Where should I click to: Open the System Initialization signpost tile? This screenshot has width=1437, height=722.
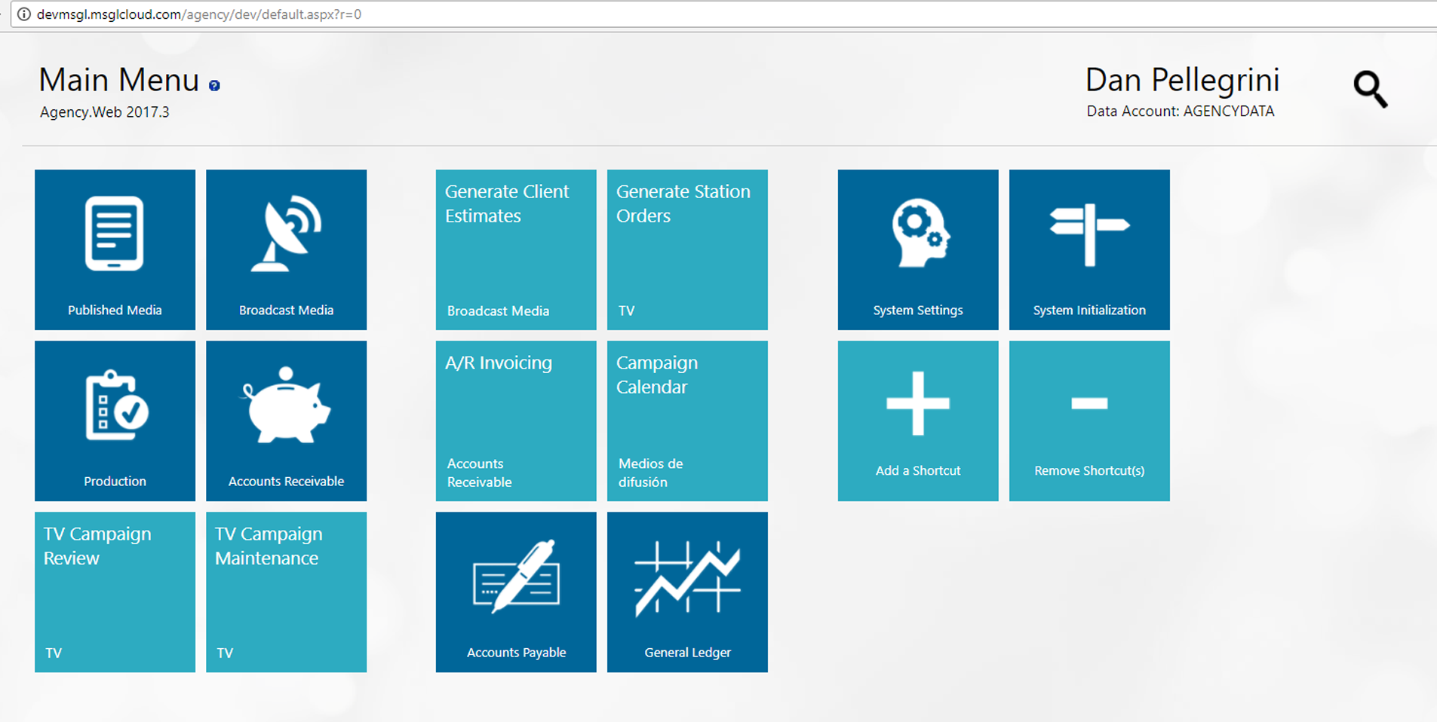1089,249
